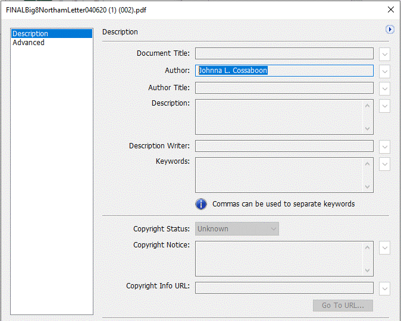Open dropdown arrow beside Copyright Notice box
Viewport: 401px width, 321px height.
[384, 247]
